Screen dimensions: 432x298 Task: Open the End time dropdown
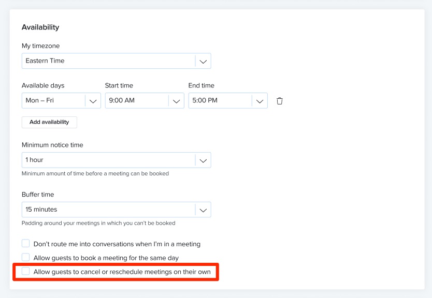click(x=228, y=100)
